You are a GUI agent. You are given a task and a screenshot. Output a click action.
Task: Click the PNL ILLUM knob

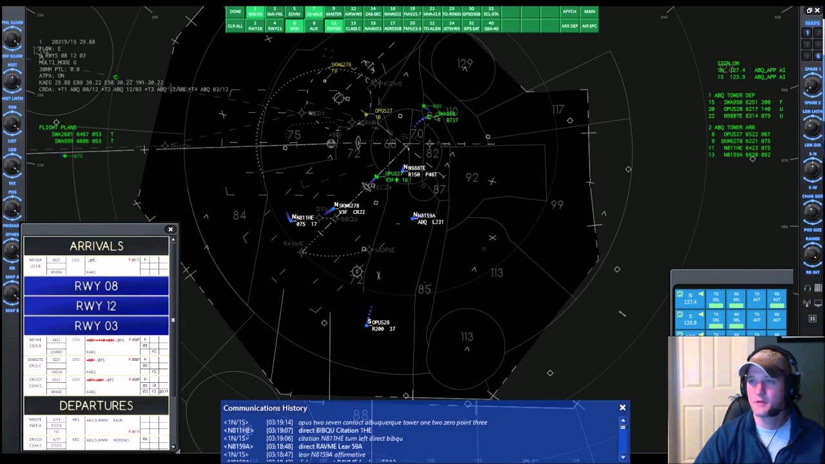click(x=12, y=40)
